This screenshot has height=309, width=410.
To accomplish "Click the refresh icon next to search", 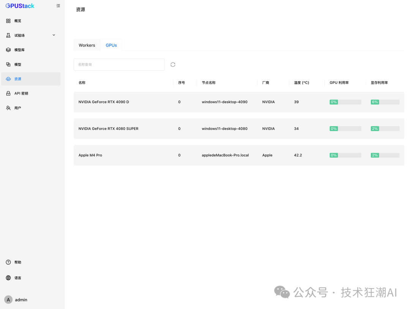I will pyautogui.click(x=173, y=65).
